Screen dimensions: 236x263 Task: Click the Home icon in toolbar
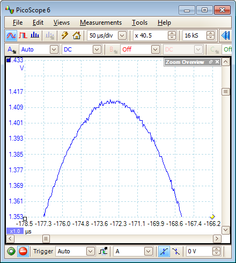pos(77,35)
